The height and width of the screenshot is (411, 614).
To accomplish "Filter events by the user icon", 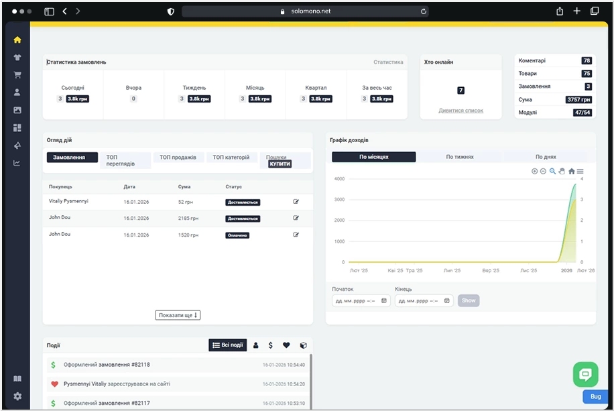I will pos(255,345).
